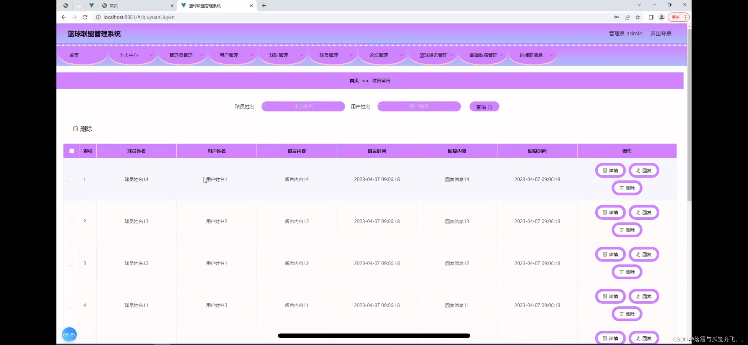Click 回复 for 球员姓名11 row
Viewport: 748px width, 345px height.
(x=644, y=296)
